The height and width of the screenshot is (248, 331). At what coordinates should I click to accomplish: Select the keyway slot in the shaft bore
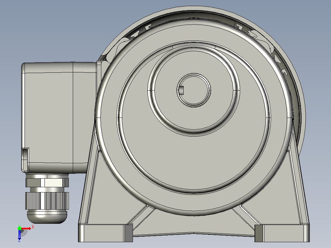[181, 90]
